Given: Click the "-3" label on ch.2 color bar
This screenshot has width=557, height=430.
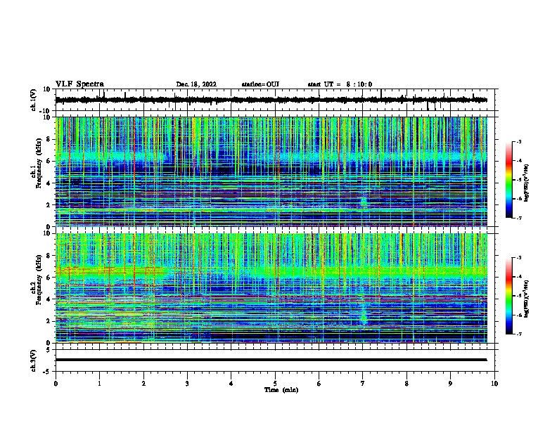Looking at the screenshot, I should click(519, 258).
